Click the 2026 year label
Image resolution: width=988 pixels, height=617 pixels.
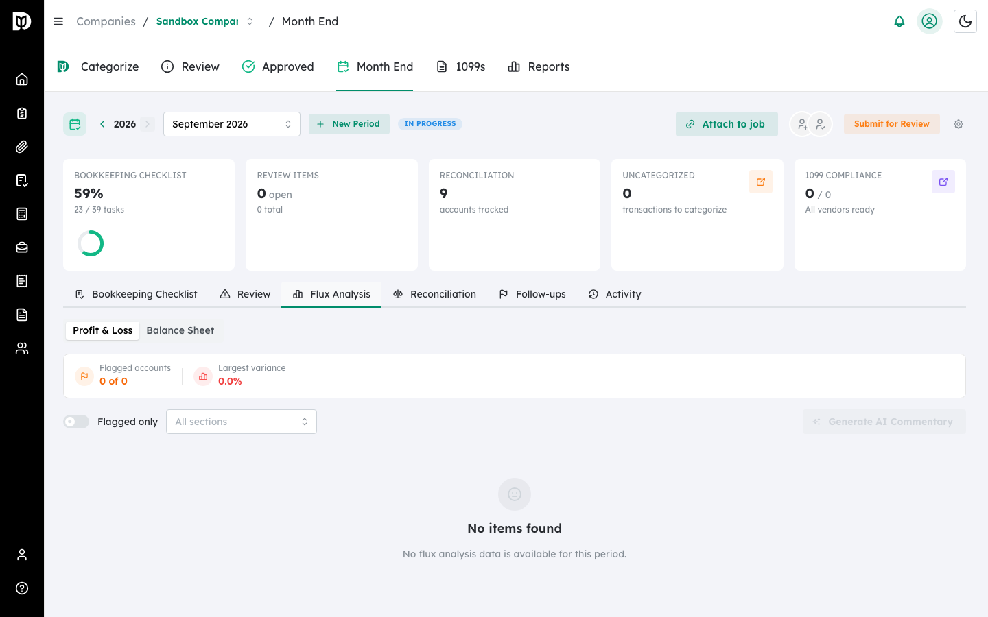tap(125, 124)
